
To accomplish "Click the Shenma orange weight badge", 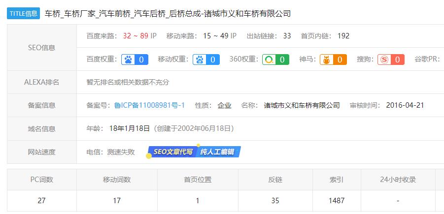I will (333, 60).
